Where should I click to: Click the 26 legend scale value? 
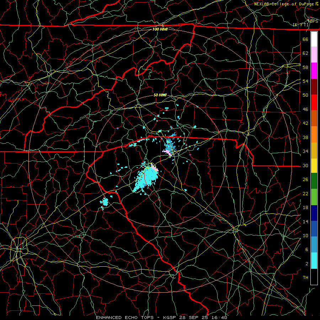(305, 180)
